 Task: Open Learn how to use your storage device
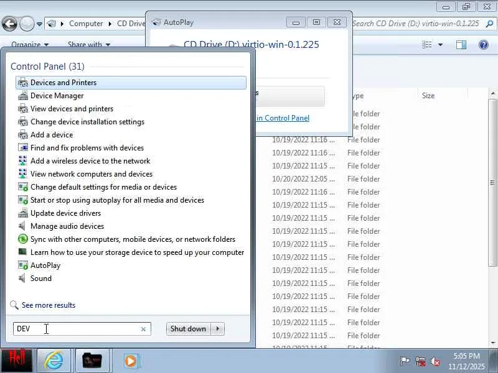(137, 252)
